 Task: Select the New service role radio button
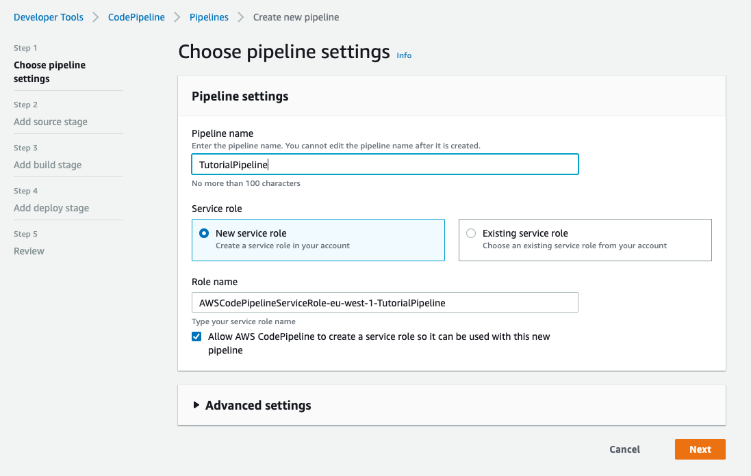(x=204, y=233)
